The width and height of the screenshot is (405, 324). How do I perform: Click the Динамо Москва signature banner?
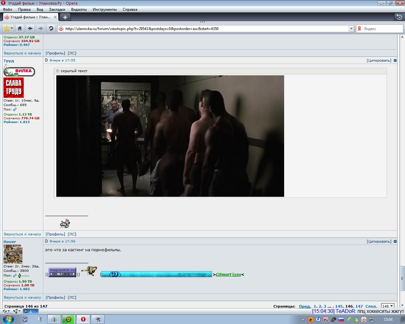tap(157, 274)
